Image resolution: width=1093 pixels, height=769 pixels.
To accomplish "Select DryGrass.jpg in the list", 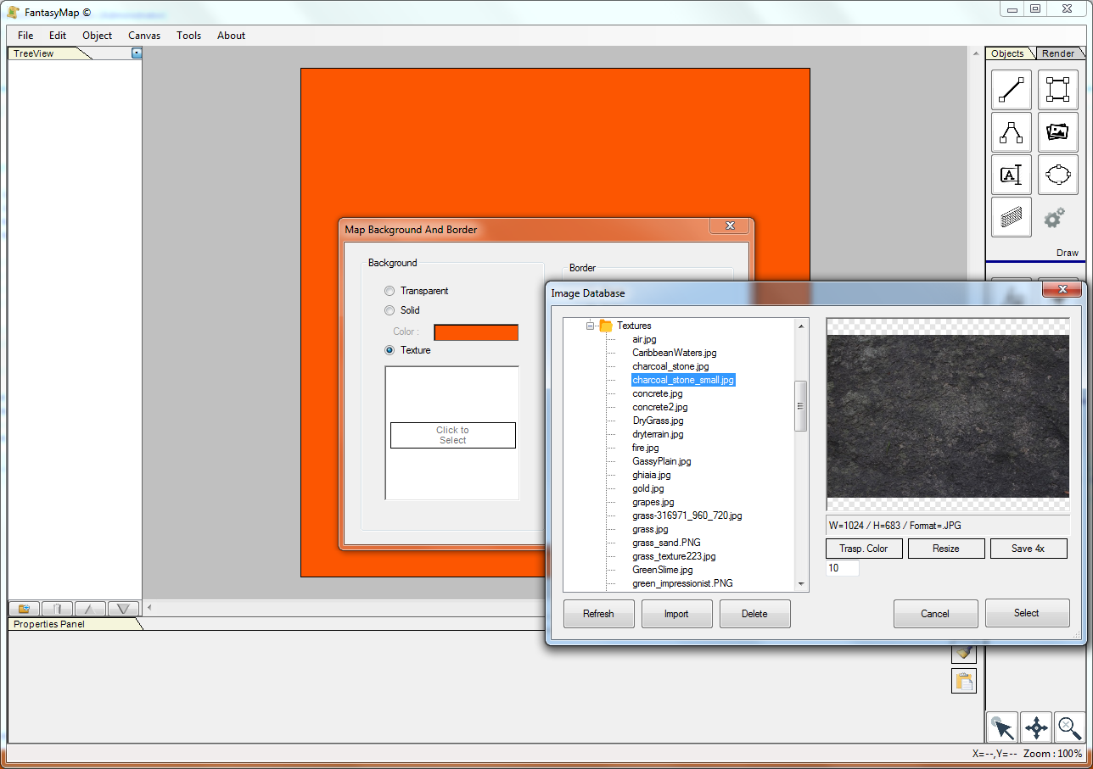I will [x=658, y=421].
